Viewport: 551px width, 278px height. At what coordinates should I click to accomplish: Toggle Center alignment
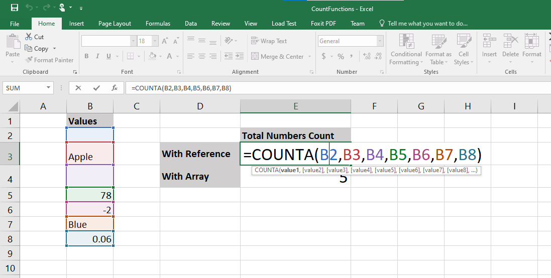click(x=202, y=56)
